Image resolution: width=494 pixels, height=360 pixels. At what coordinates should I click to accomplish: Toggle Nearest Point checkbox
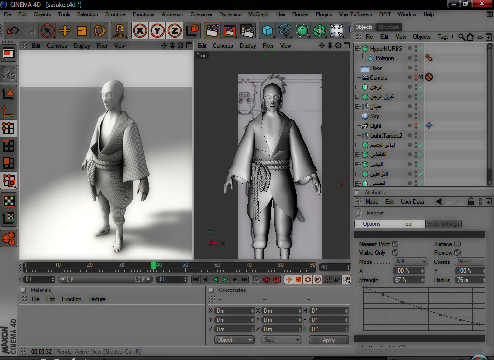396,244
